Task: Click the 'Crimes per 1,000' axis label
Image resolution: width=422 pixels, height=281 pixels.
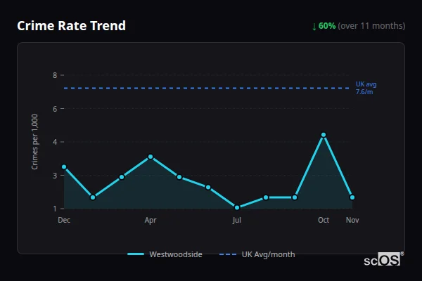Action: point(34,142)
